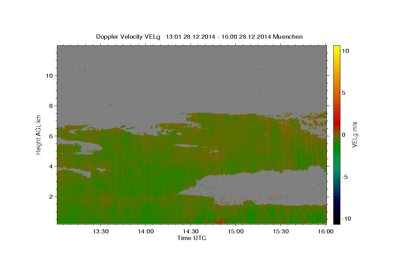This screenshot has height=269, width=404.
Task: Click the 'Time UTC' axis label
Action: (x=192, y=238)
